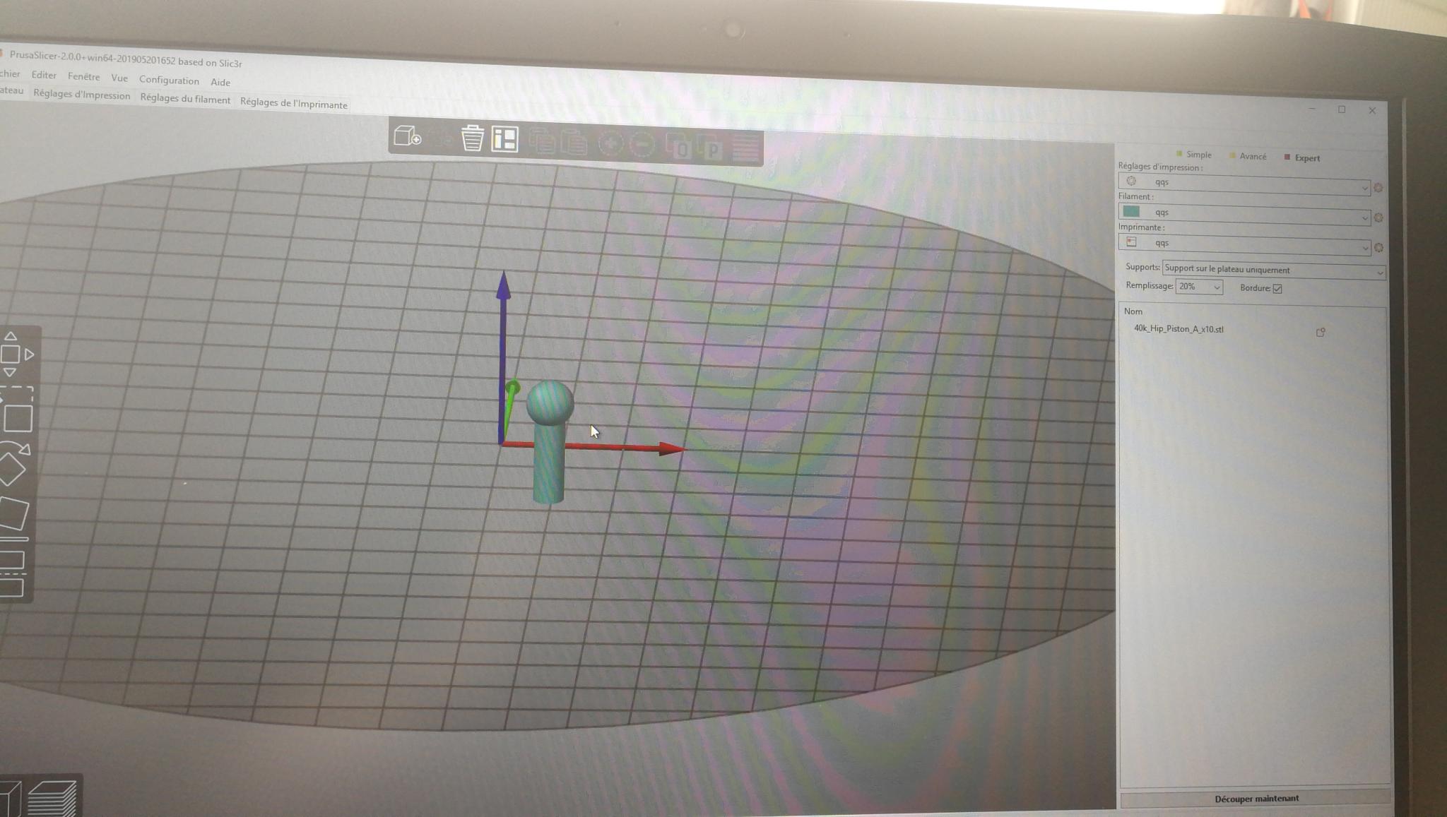Click the teal filament color swatch

(x=1131, y=211)
